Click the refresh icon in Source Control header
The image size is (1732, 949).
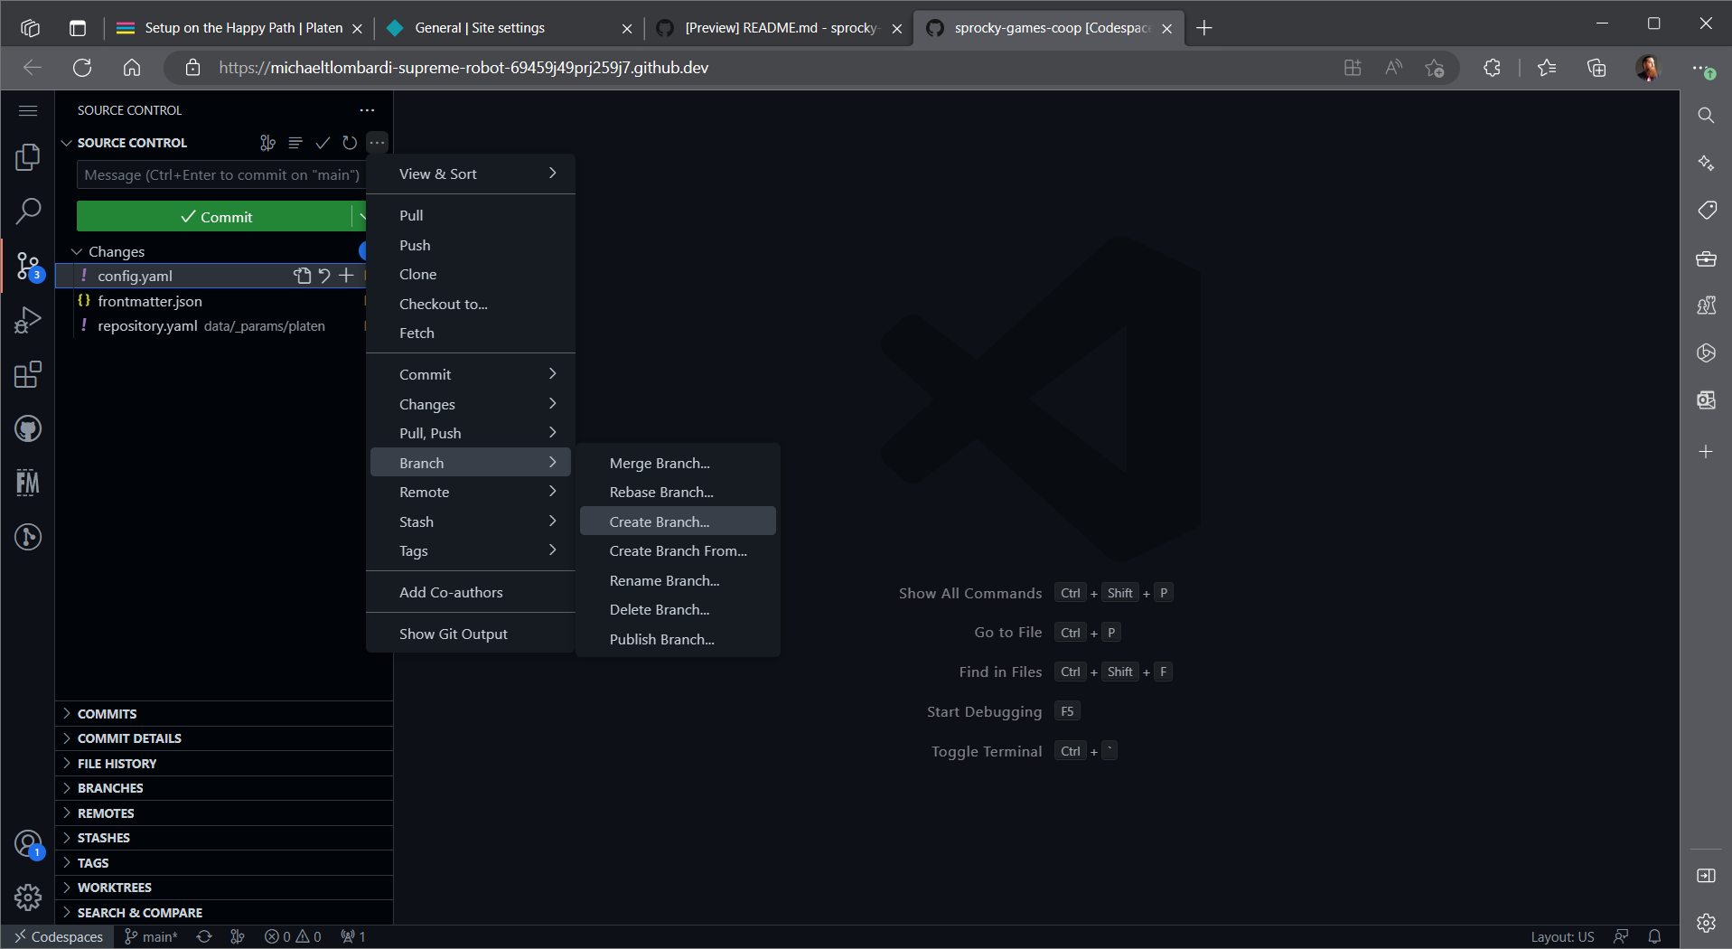click(x=350, y=143)
